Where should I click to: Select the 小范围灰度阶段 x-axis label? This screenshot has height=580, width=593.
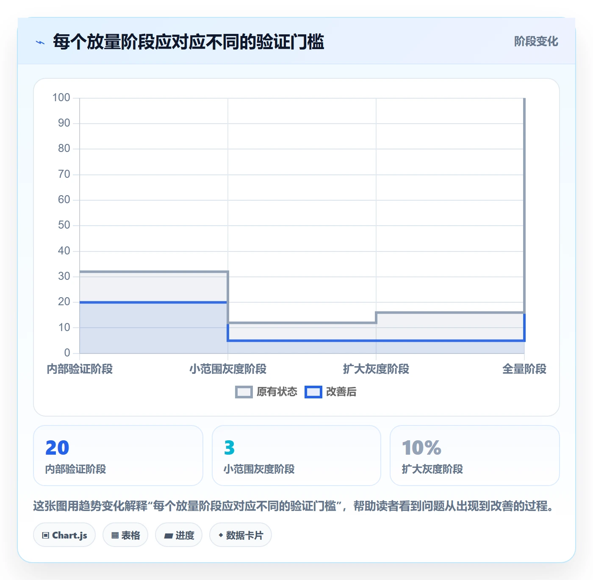(228, 369)
